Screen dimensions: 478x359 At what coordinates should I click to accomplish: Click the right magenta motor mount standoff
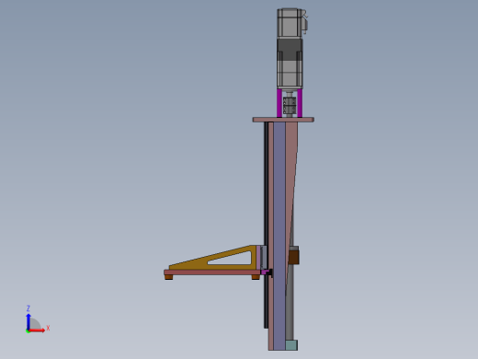[300, 103]
